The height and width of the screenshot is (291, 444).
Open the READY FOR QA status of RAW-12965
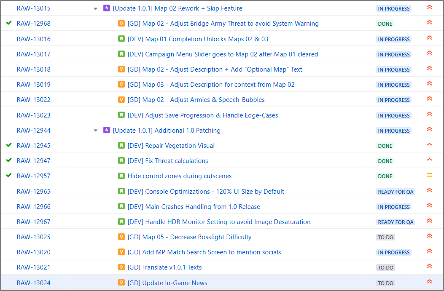pos(396,192)
